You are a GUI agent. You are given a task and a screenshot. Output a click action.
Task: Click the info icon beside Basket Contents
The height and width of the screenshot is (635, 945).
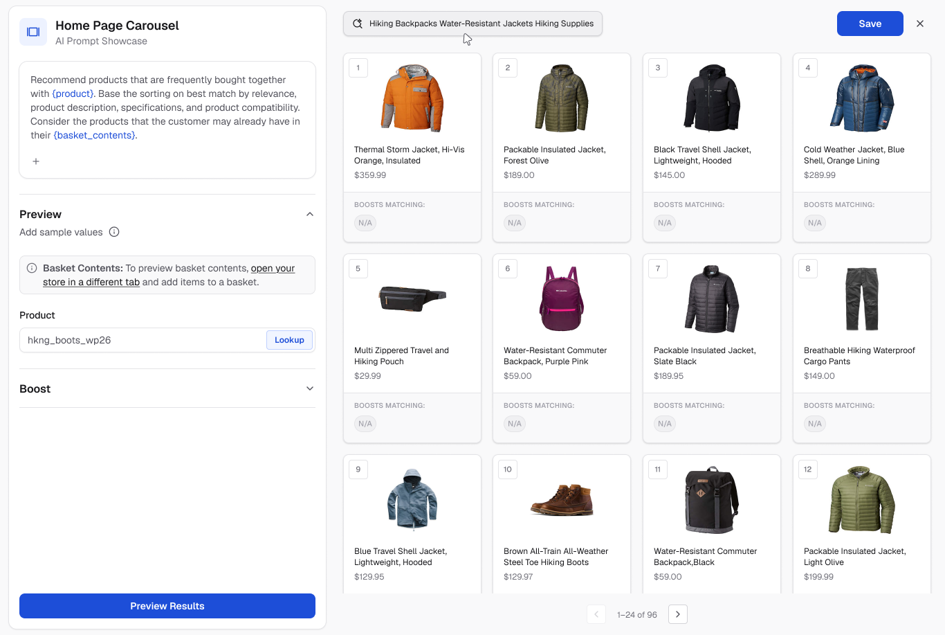pos(32,268)
